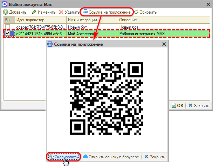This screenshot has width=213, height=166.
Task: Click the green Add (Добавить) icon
Action: pos(6,12)
